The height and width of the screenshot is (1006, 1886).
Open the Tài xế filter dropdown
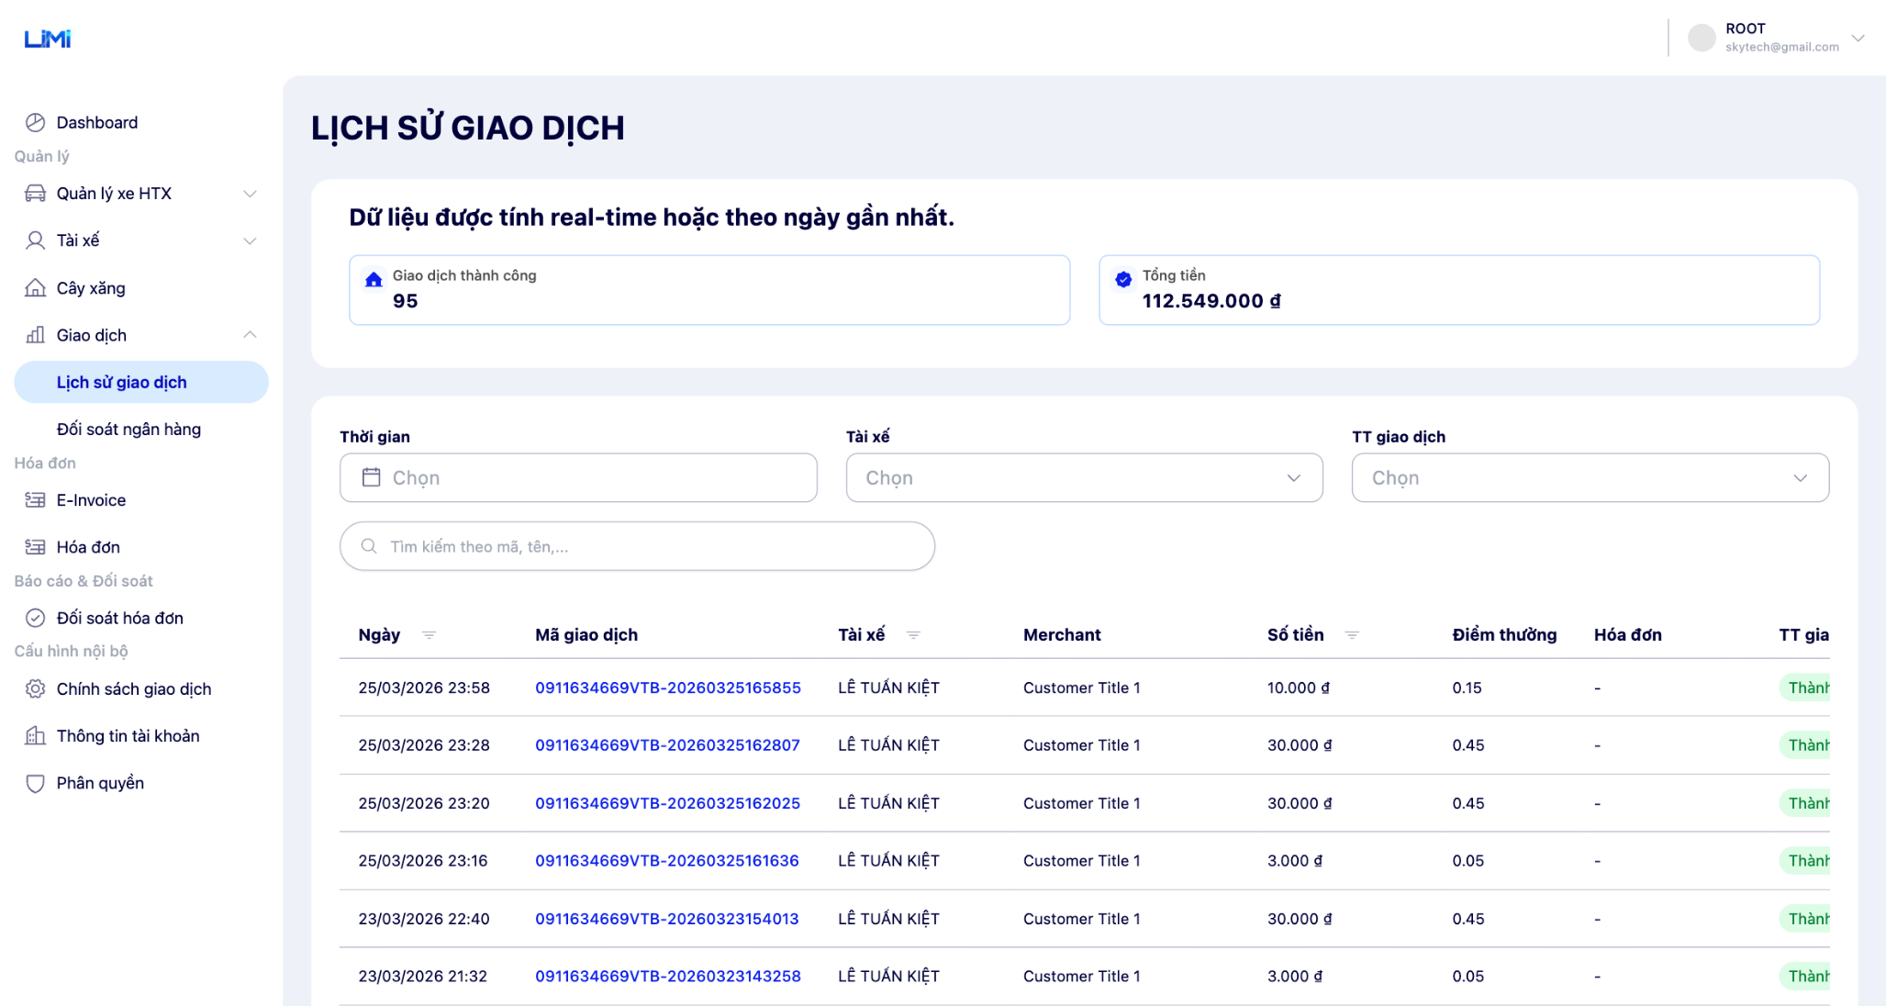pos(1084,477)
